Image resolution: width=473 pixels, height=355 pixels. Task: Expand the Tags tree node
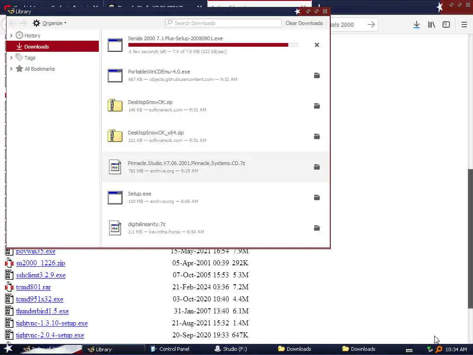[x=11, y=58]
